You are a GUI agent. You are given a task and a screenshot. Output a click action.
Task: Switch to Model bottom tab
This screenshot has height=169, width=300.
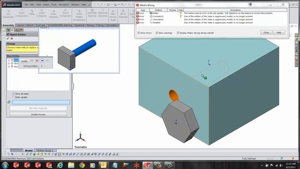29,150
